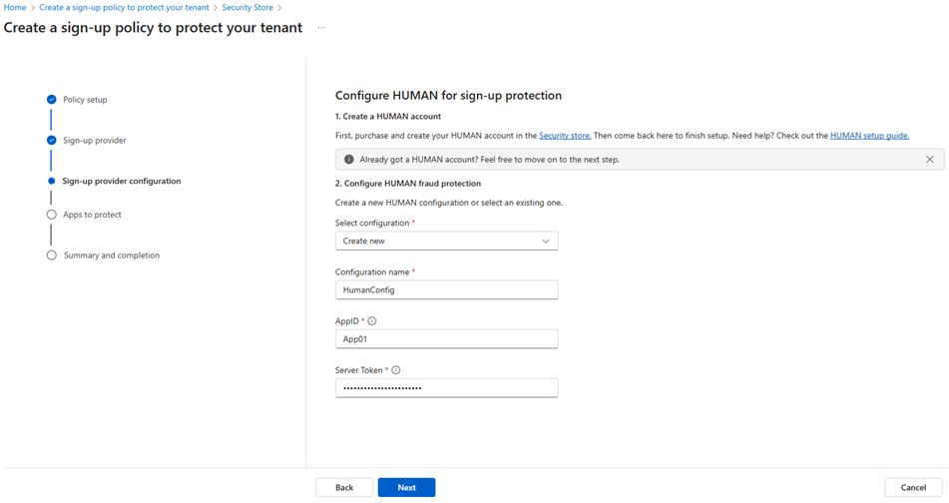Go to Home in the breadcrumb
Image resolution: width=949 pixels, height=503 pixels.
14,8
